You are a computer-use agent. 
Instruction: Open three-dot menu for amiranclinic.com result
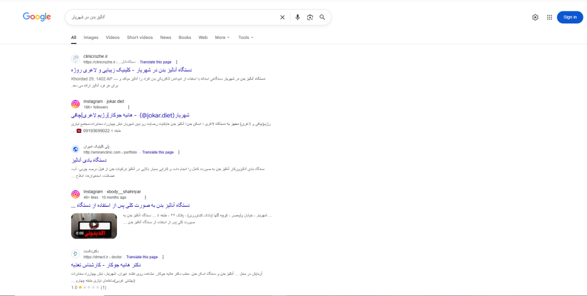pos(179,152)
